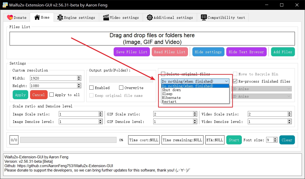Click ETA:NULL label
This screenshot has height=179, width=305.
215,140
